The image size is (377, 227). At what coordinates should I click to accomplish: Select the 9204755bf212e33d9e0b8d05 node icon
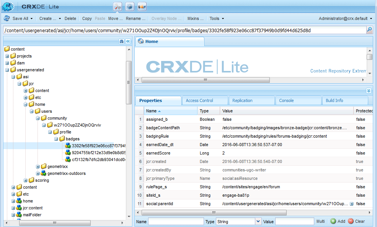(68, 153)
